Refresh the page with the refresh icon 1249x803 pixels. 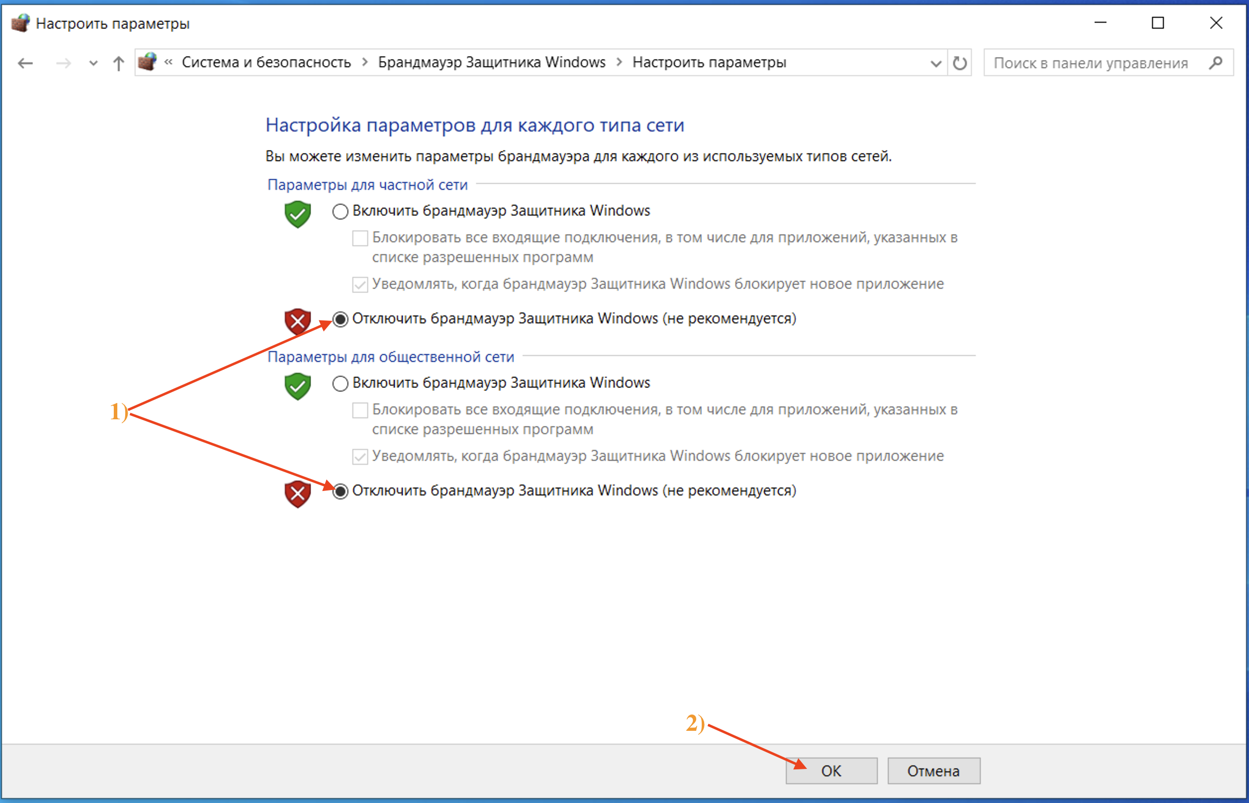pyautogui.click(x=960, y=63)
